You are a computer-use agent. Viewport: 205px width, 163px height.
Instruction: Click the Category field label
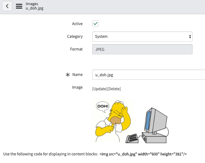(75, 37)
